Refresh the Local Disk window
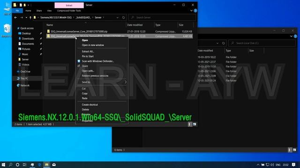Viewport: 300px width, 168px height. pyautogui.click(x=224, y=43)
